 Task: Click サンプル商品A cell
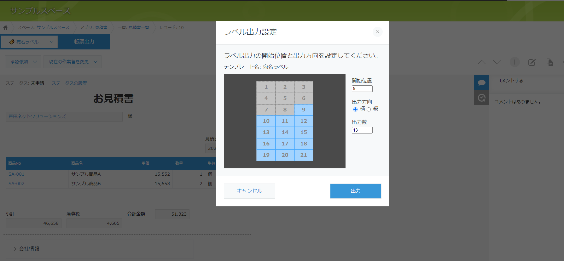(104, 174)
